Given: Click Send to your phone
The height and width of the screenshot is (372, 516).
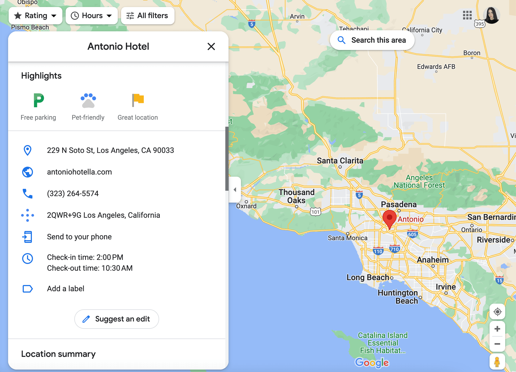Looking at the screenshot, I should pos(79,237).
